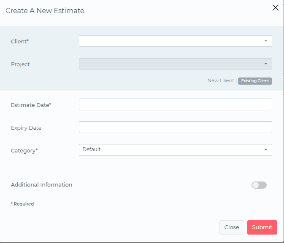284x243 pixels.
Task: Switch to New Client mode
Action: (220, 80)
